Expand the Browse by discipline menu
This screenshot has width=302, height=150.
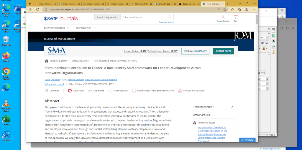56,28
